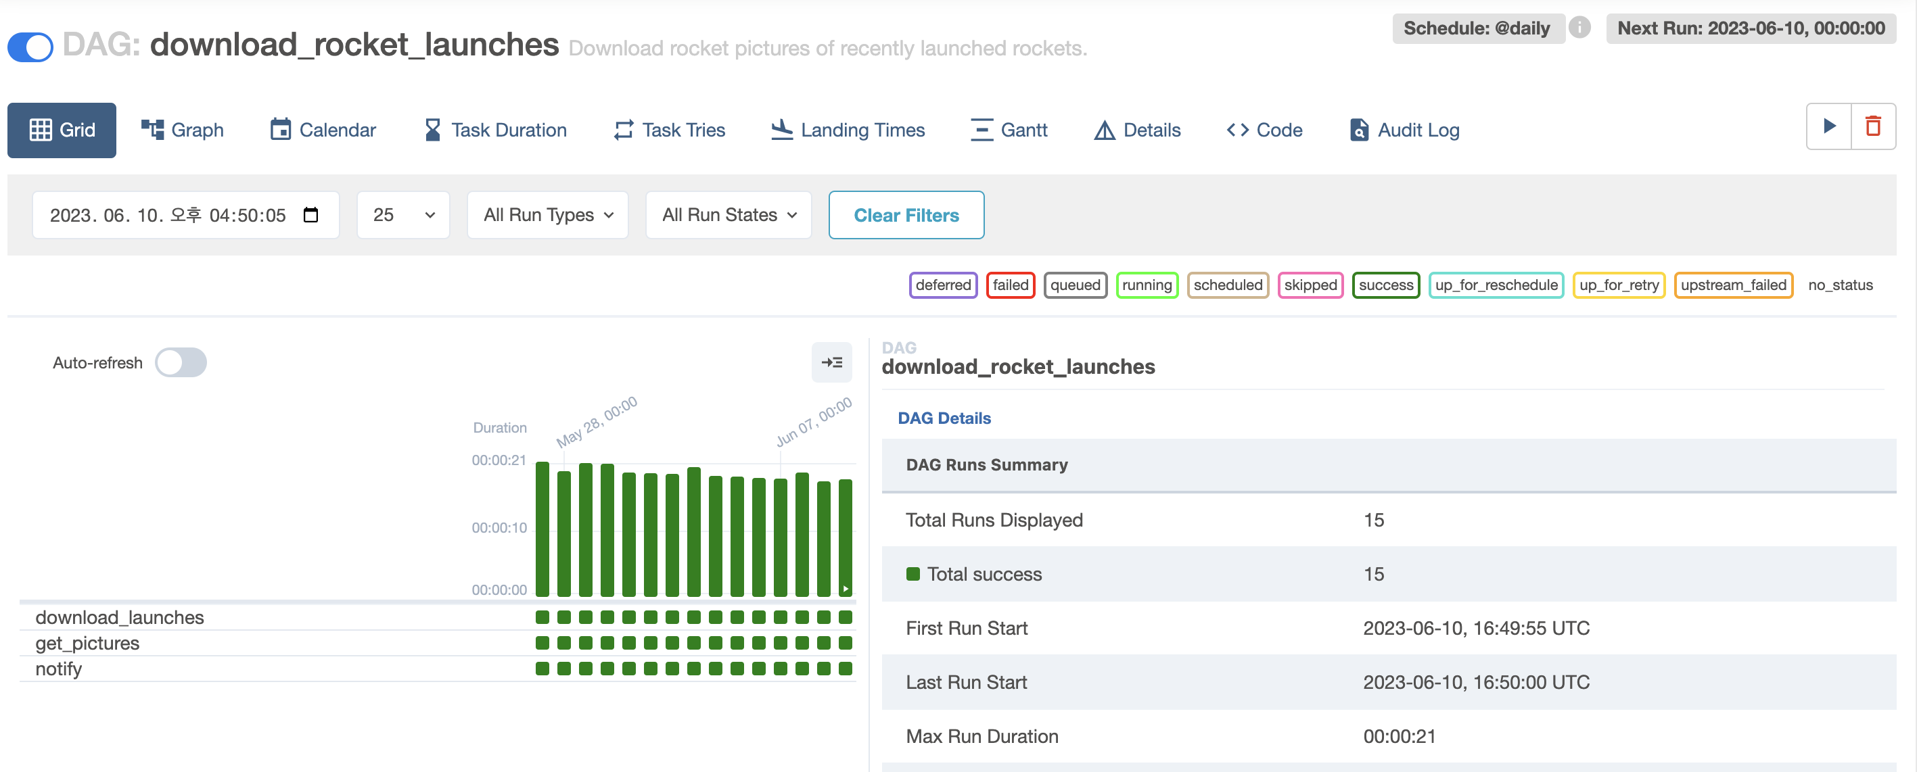The height and width of the screenshot is (772, 1917).
Task: Enable the Auto-refresh switch
Action: tap(181, 362)
